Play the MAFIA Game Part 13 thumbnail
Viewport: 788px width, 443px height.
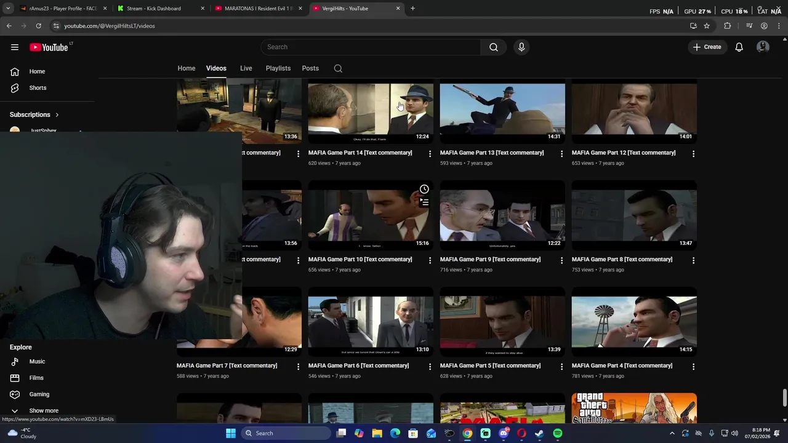coord(502,113)
